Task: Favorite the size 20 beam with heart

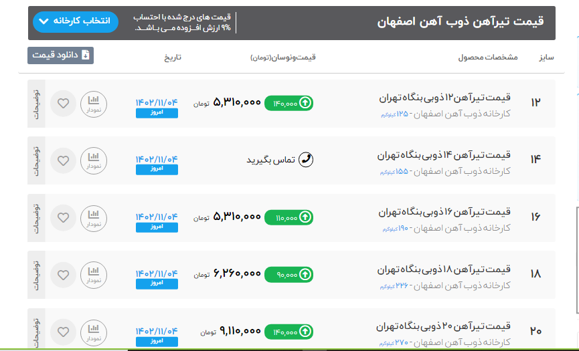Action: tap(63, 332)
